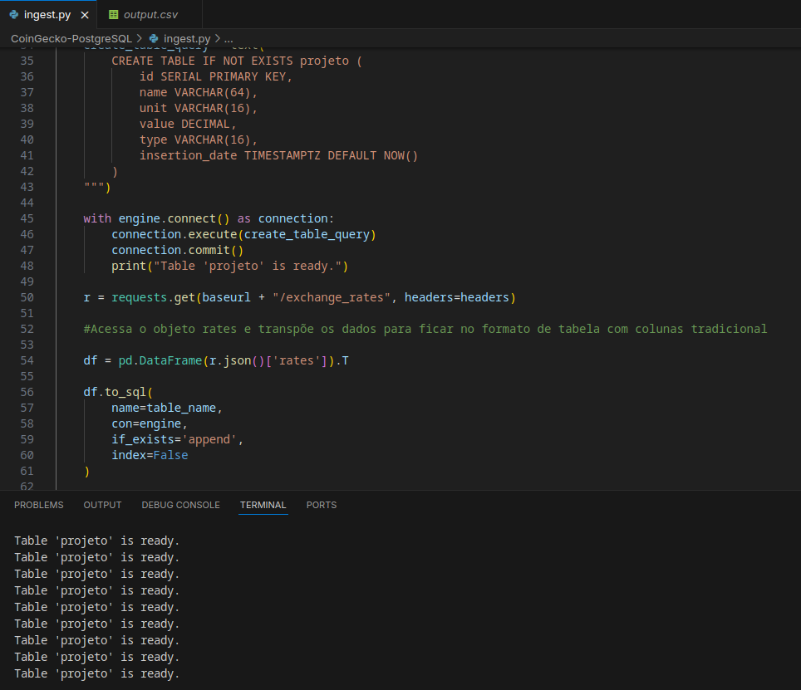Click the 'df = pd.DataFrame' line

tap(215, 361)
